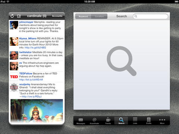Screen dimensions: 179x134
Task: Switch to Location search mode
Action: point(99,16)
